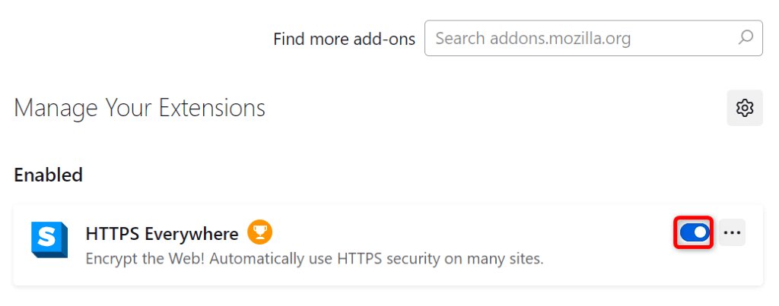
Task: Click the magnifier icon in add-ons search
Action: click(746, 36)
